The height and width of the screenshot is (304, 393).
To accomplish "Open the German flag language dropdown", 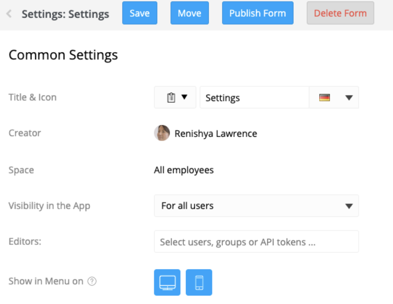I will pos(334,97).
